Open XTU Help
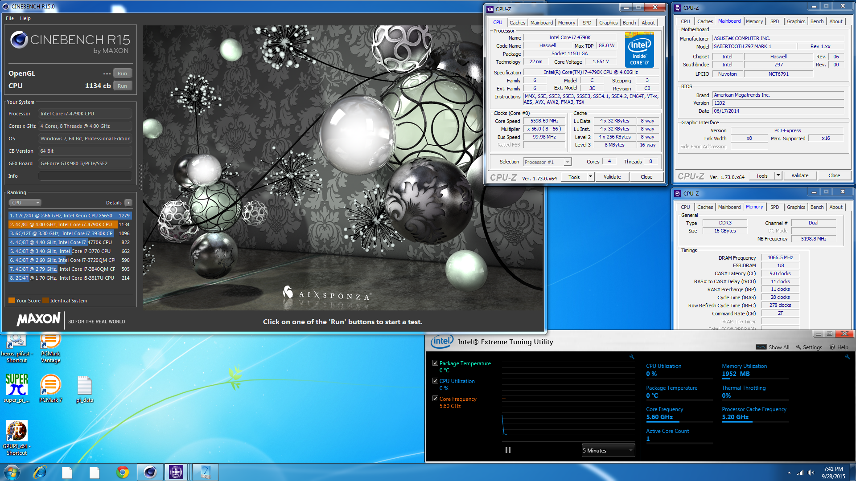Viewport: 856px width, 481px height. pos(839,347)
